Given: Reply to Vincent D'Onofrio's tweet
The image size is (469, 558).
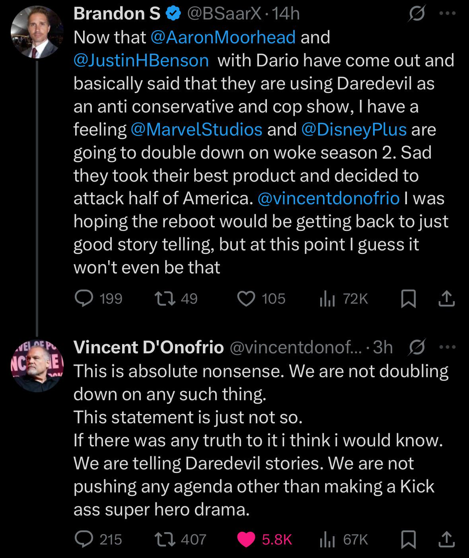Looking at the screenshot, I should pyautogui.click(x=84, y=539).
